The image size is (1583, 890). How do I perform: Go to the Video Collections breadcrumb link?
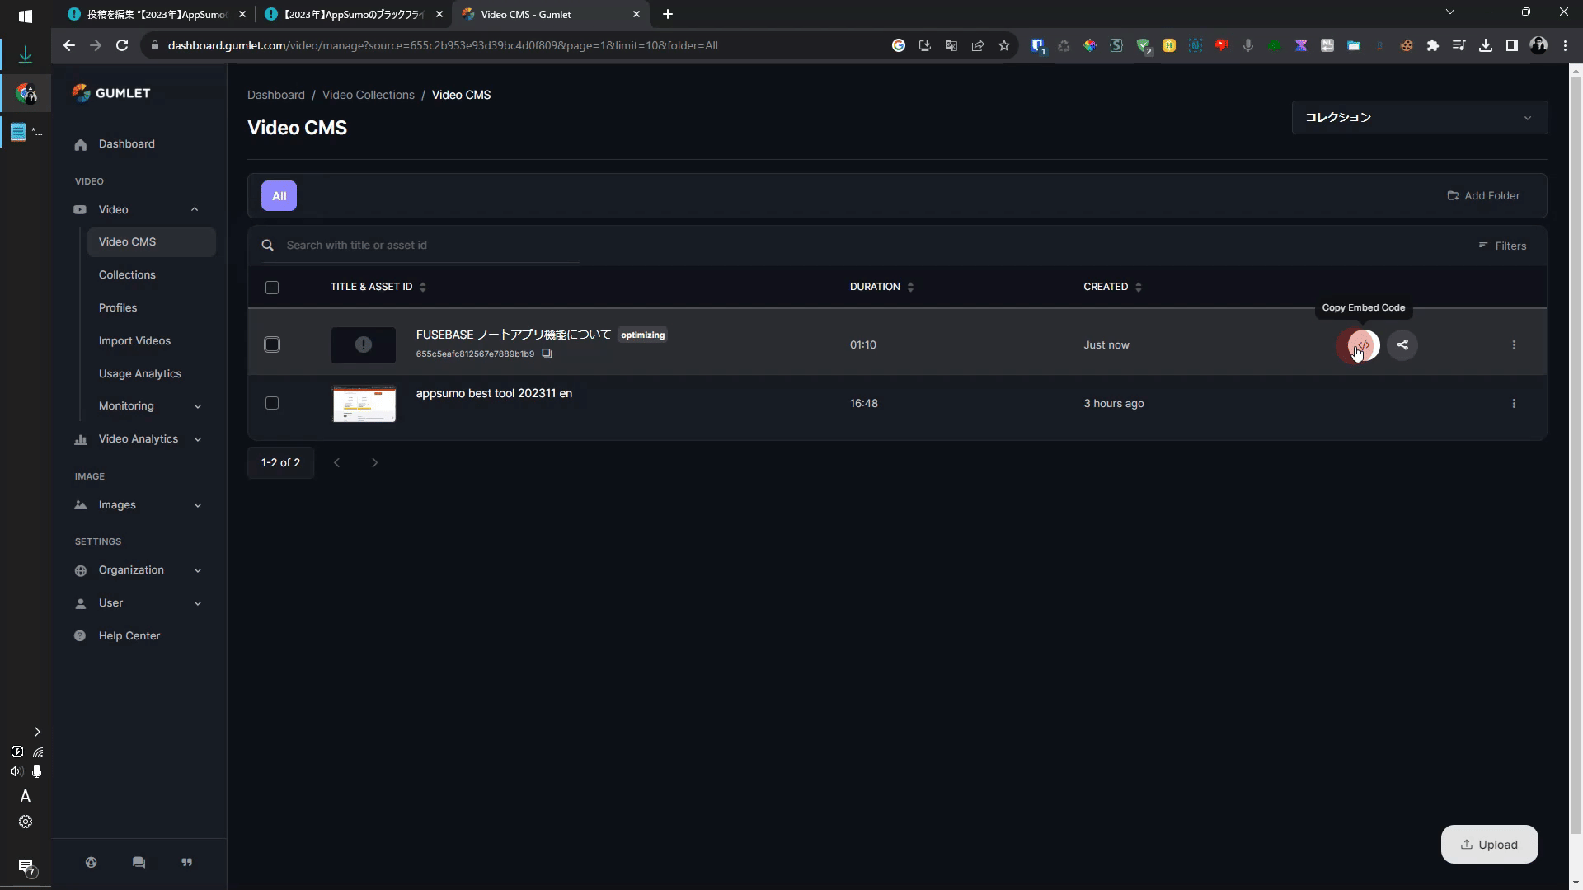(x=368, y=95)
